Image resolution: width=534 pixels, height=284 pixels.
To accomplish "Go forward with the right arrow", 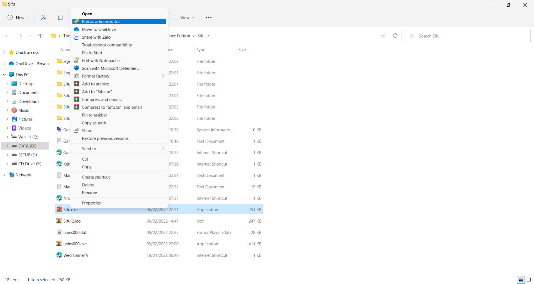I will 20,36.
